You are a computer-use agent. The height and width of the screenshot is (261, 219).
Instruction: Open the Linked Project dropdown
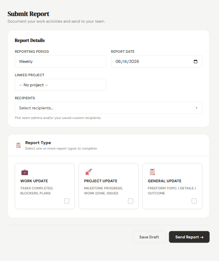pos(60,85)
